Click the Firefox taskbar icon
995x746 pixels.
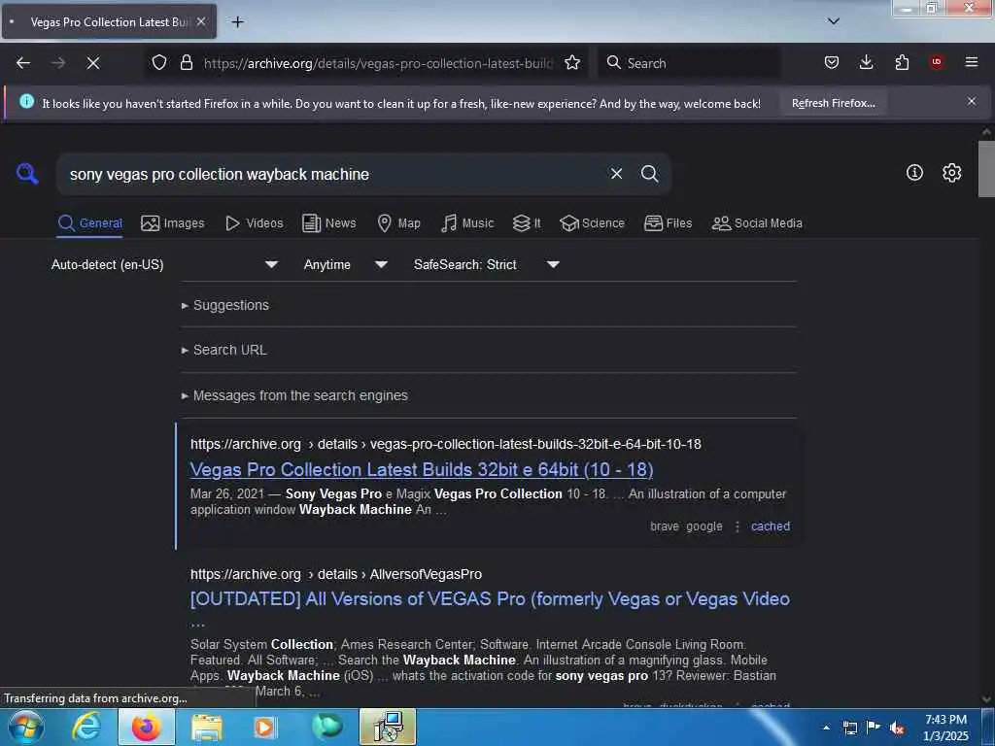tap(146, 727)
